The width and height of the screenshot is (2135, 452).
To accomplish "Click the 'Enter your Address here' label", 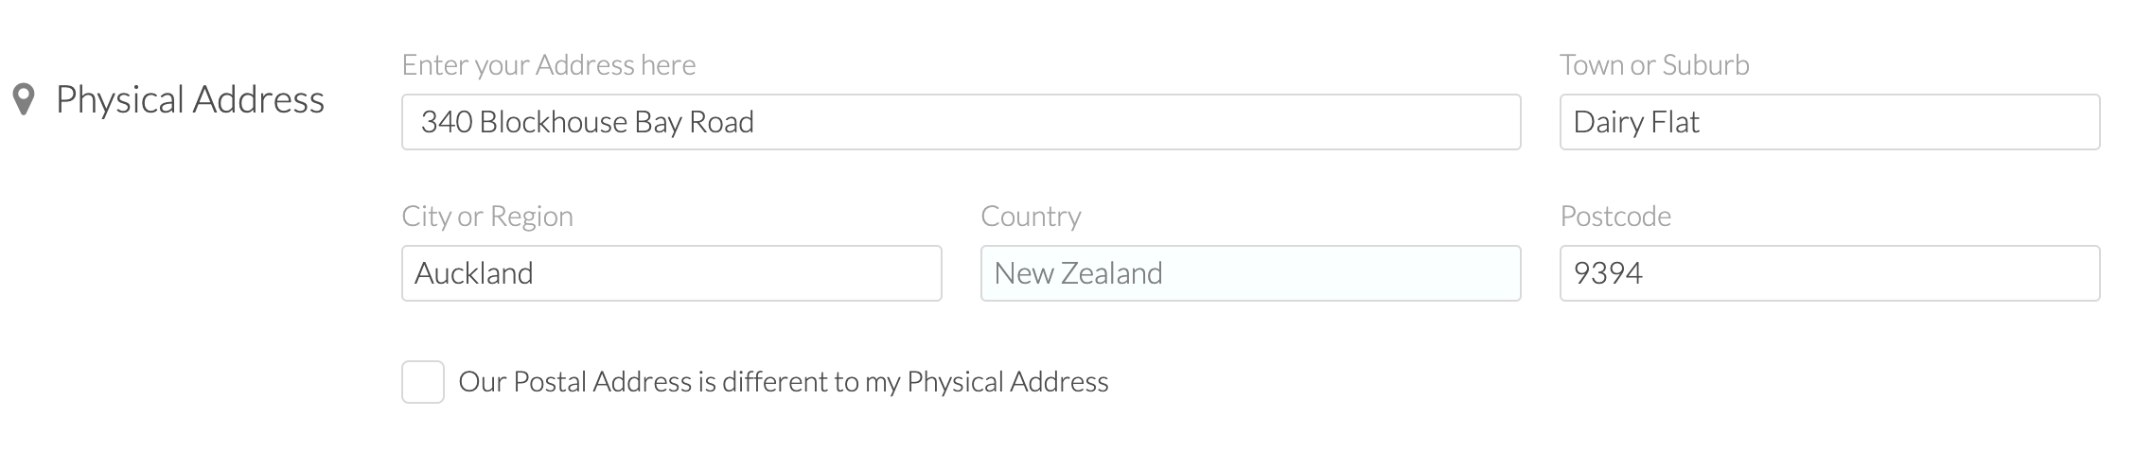I will pyautogui.click(x=549, y=65).
